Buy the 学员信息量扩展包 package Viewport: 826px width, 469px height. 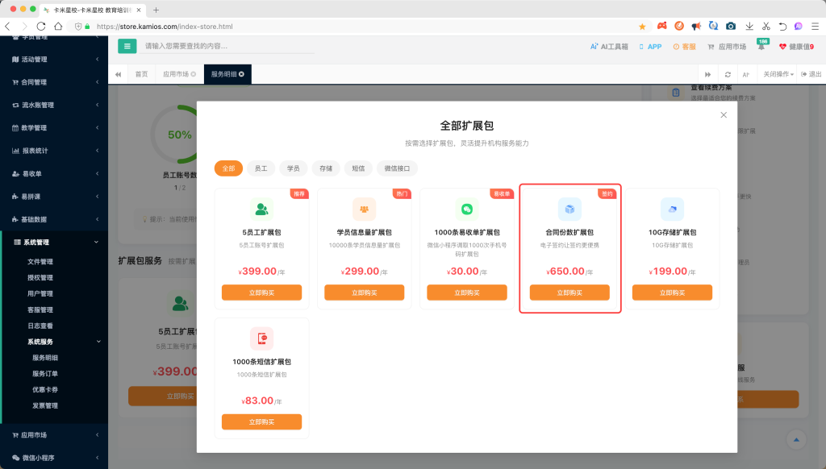pos(364,293)
